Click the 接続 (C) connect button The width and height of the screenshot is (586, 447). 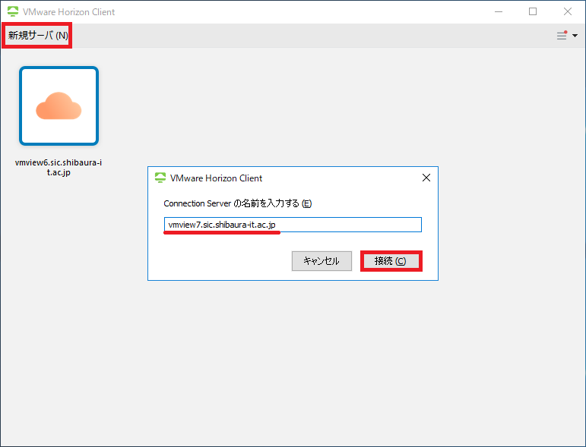pyautogui.click(x=391, y=261)
